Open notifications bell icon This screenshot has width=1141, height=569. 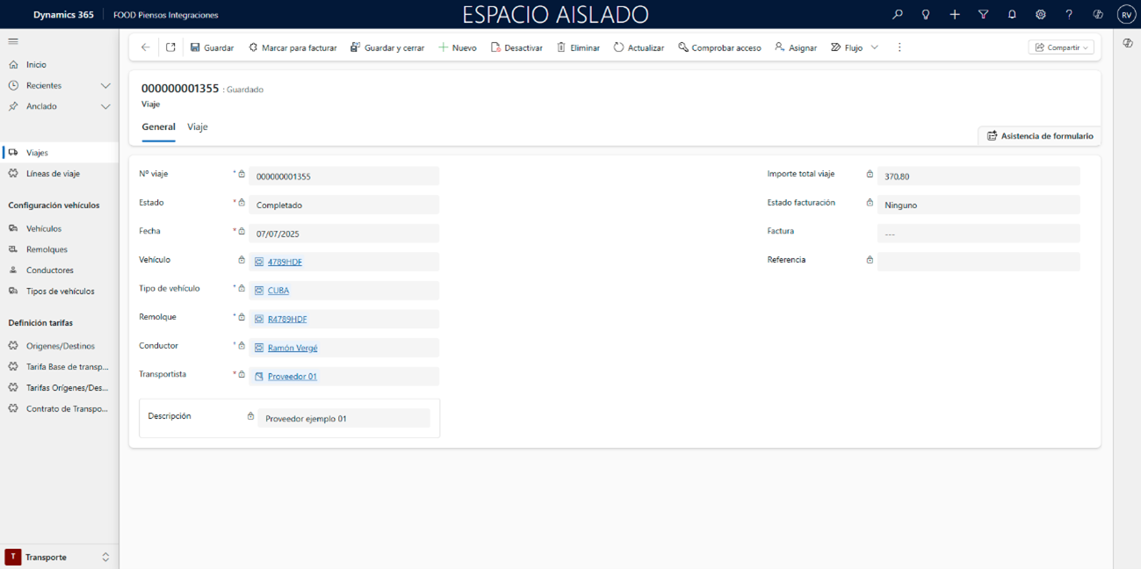(x=1012, y=15)
